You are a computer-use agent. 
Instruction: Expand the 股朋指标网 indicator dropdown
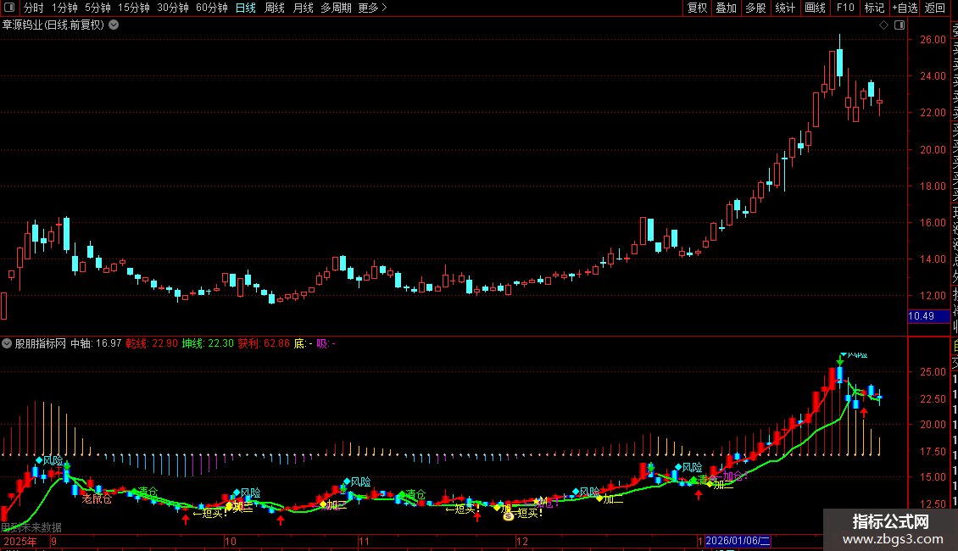tap(7, 343)
